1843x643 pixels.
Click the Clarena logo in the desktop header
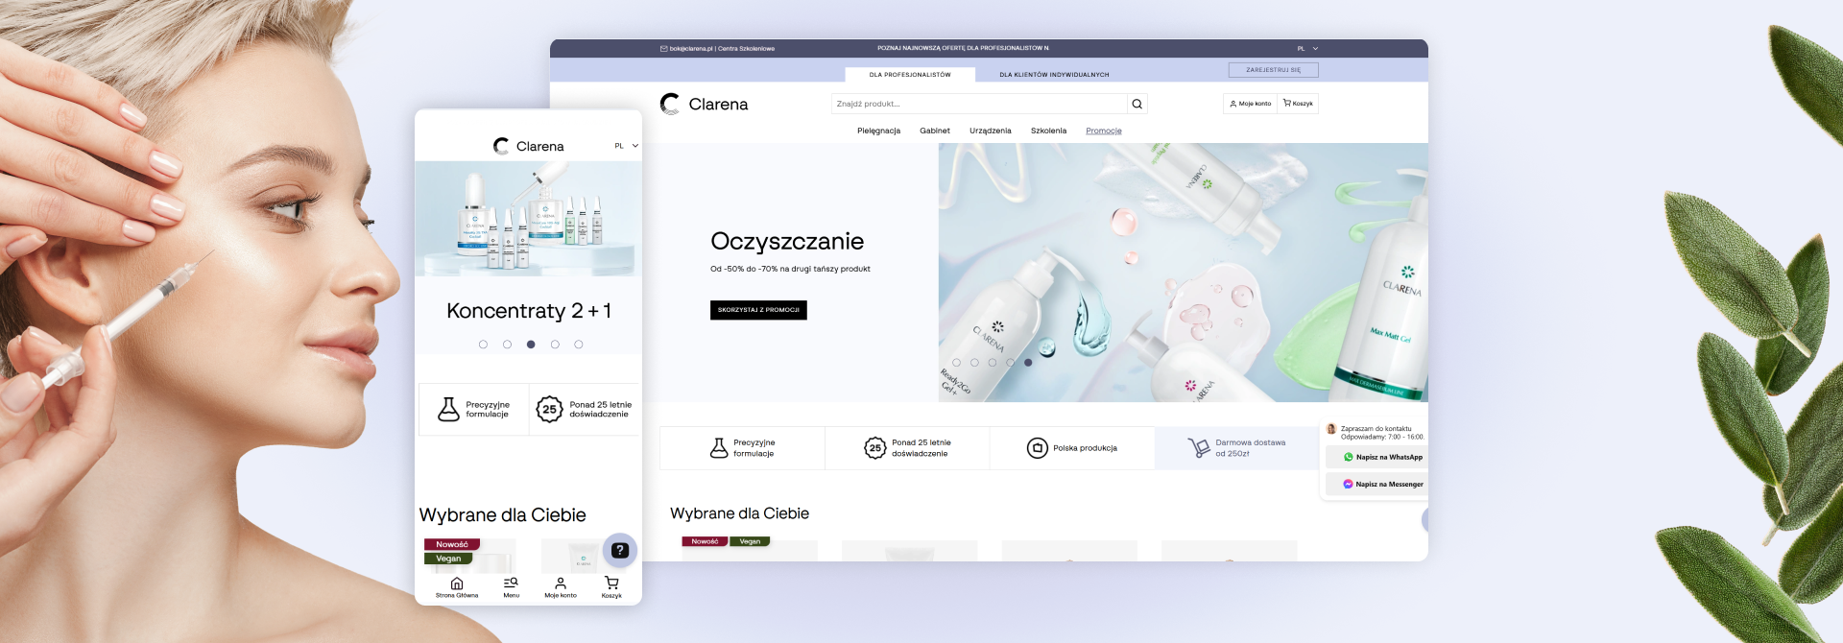705,104
